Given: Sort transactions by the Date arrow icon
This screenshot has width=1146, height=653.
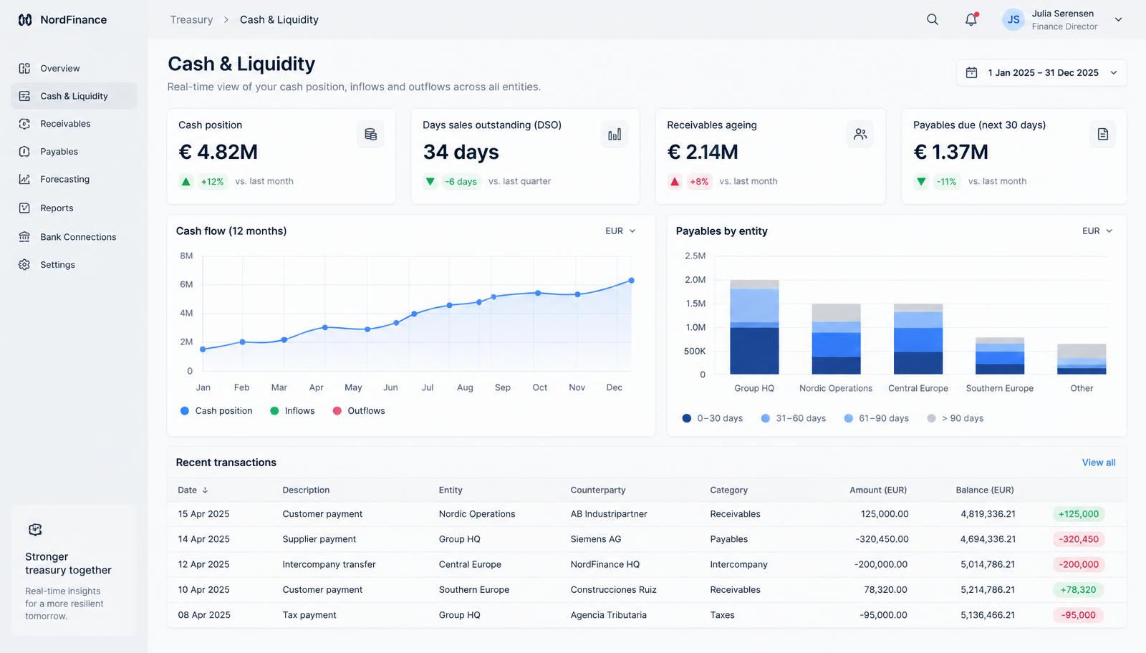Looking at the screenshot, I should point(205,490).
